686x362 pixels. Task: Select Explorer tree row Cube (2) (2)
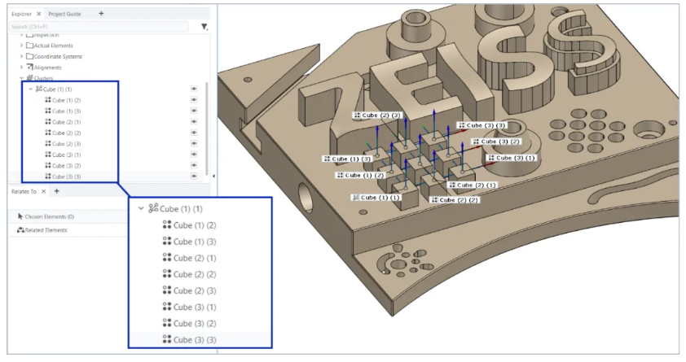[67, 133]
